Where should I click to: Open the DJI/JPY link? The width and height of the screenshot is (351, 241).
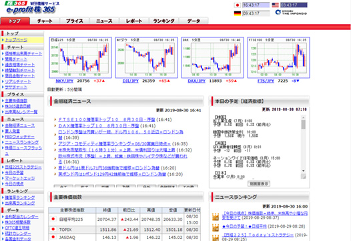(131, 81)
